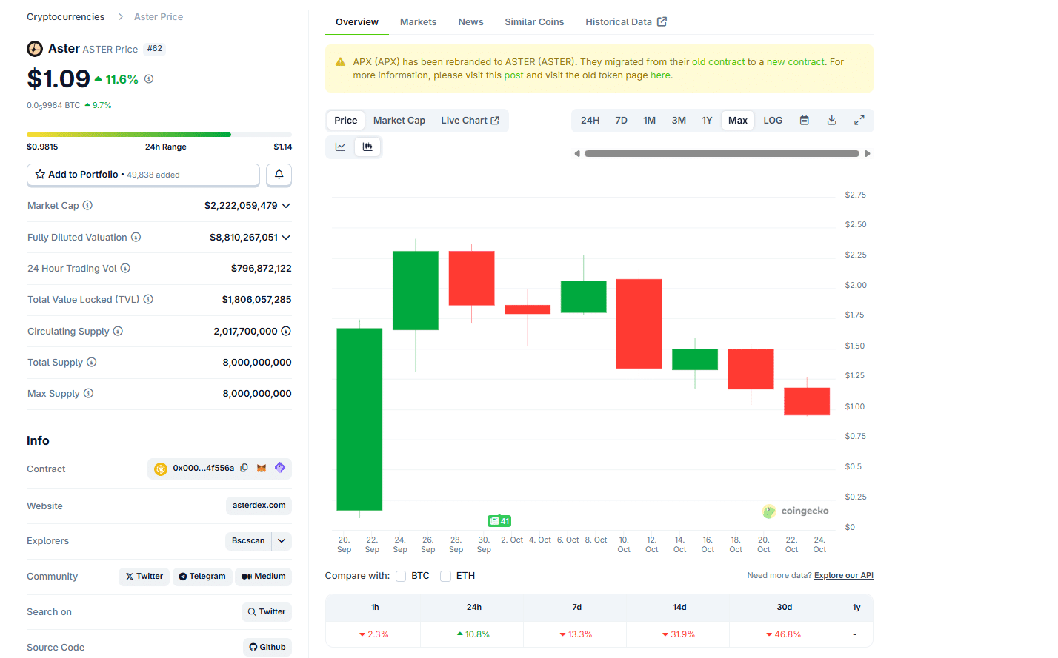
Task: Expand chart to fullscreen
Action: [859, 120]
